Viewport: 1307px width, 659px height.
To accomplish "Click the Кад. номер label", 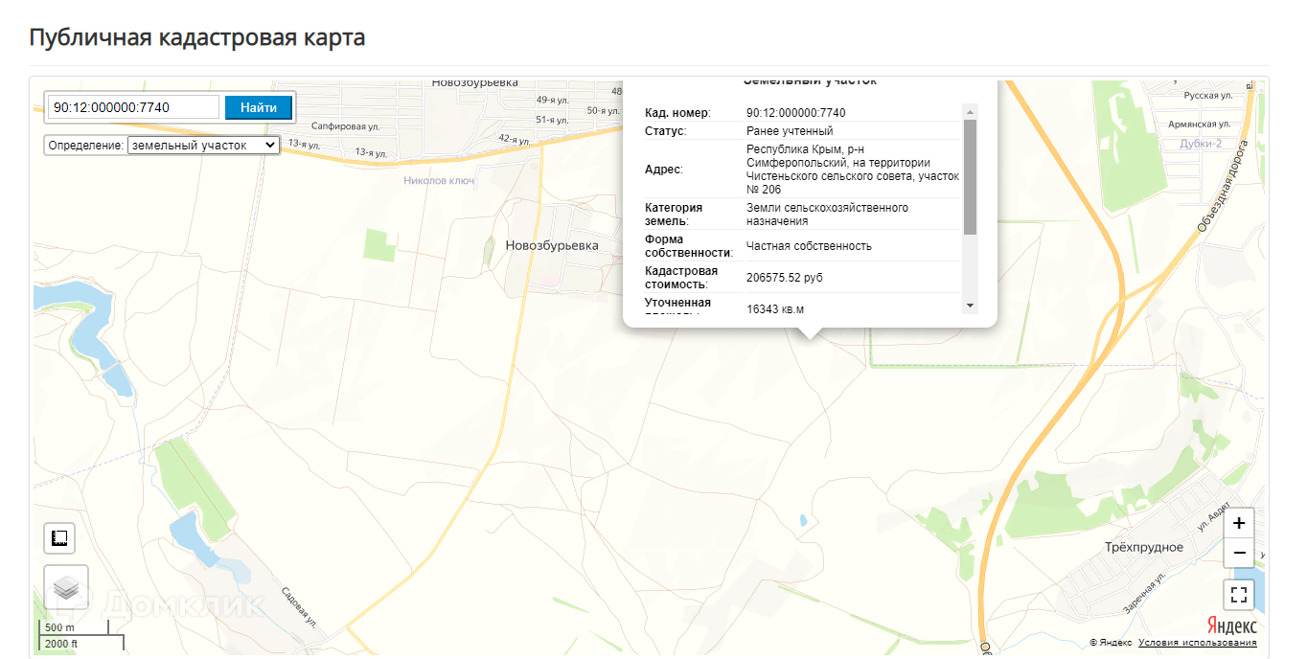I will 677,113.
